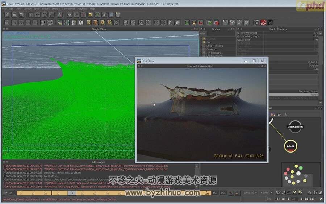Click the orange half-circle toolbar icon
This screenshot has height=204, width=326.
pyautogui.click(x=194, y=22)
